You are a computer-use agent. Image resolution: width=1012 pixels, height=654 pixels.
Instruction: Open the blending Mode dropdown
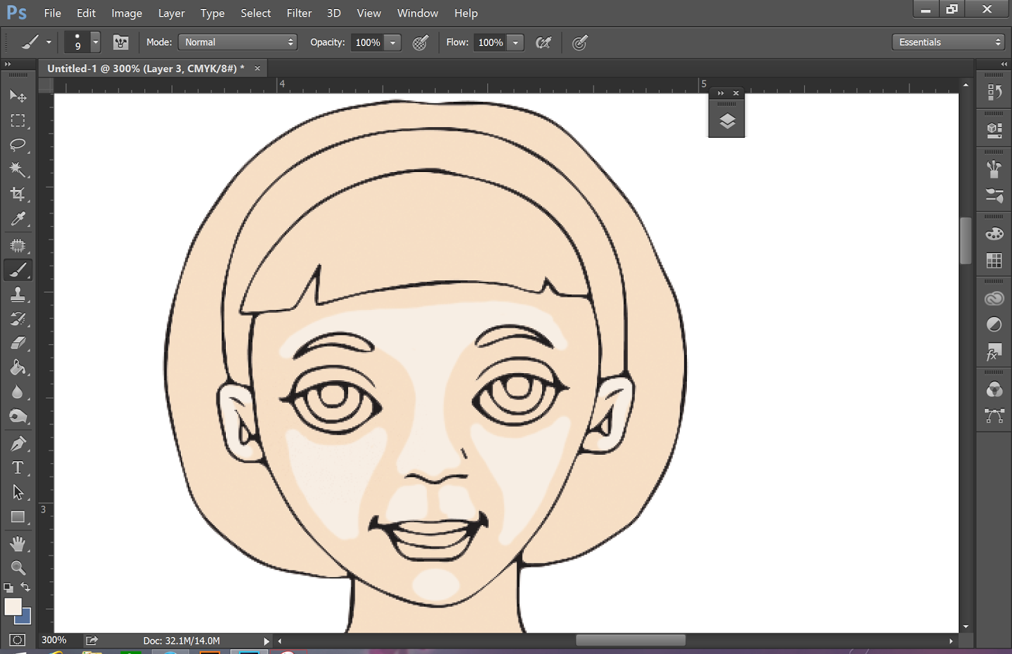[237, 42]
